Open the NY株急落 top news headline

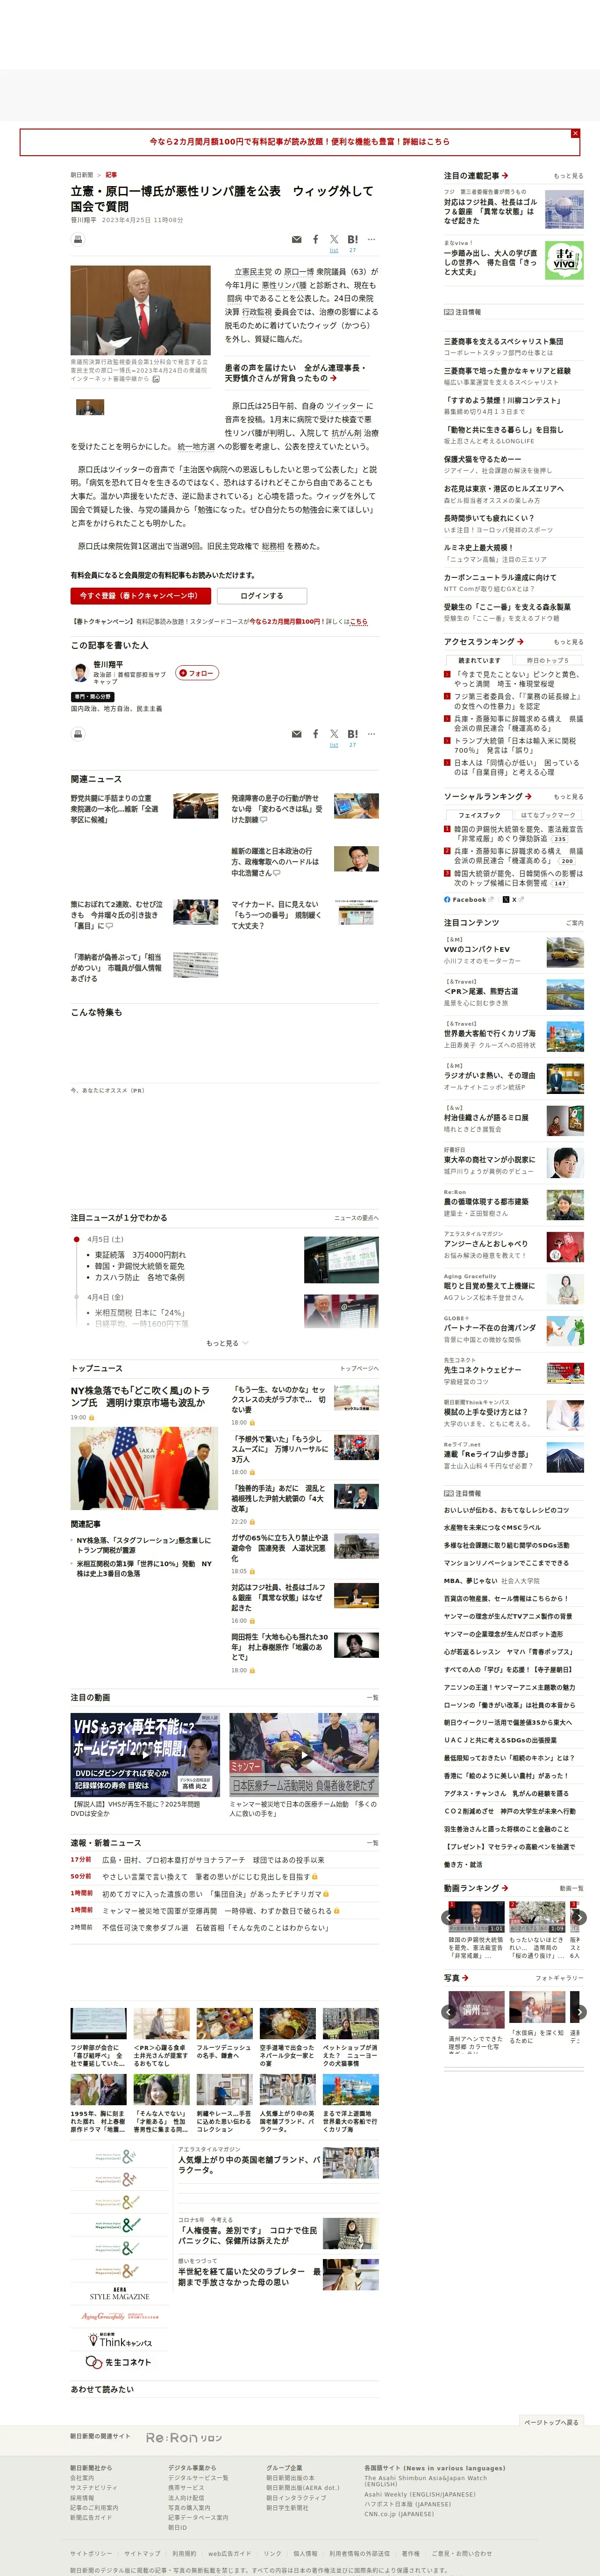(140, 1397)
